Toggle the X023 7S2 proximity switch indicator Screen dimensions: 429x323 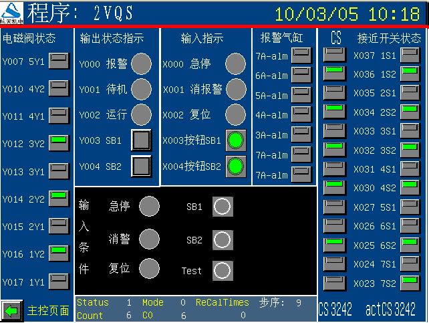408,282
